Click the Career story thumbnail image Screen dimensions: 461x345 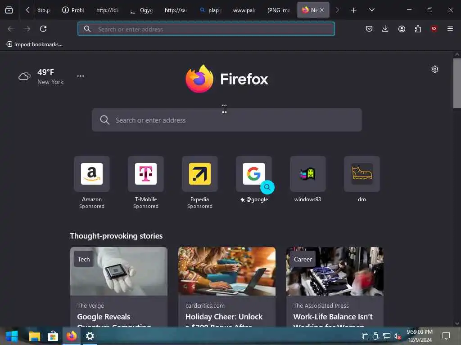click(335, 271)
